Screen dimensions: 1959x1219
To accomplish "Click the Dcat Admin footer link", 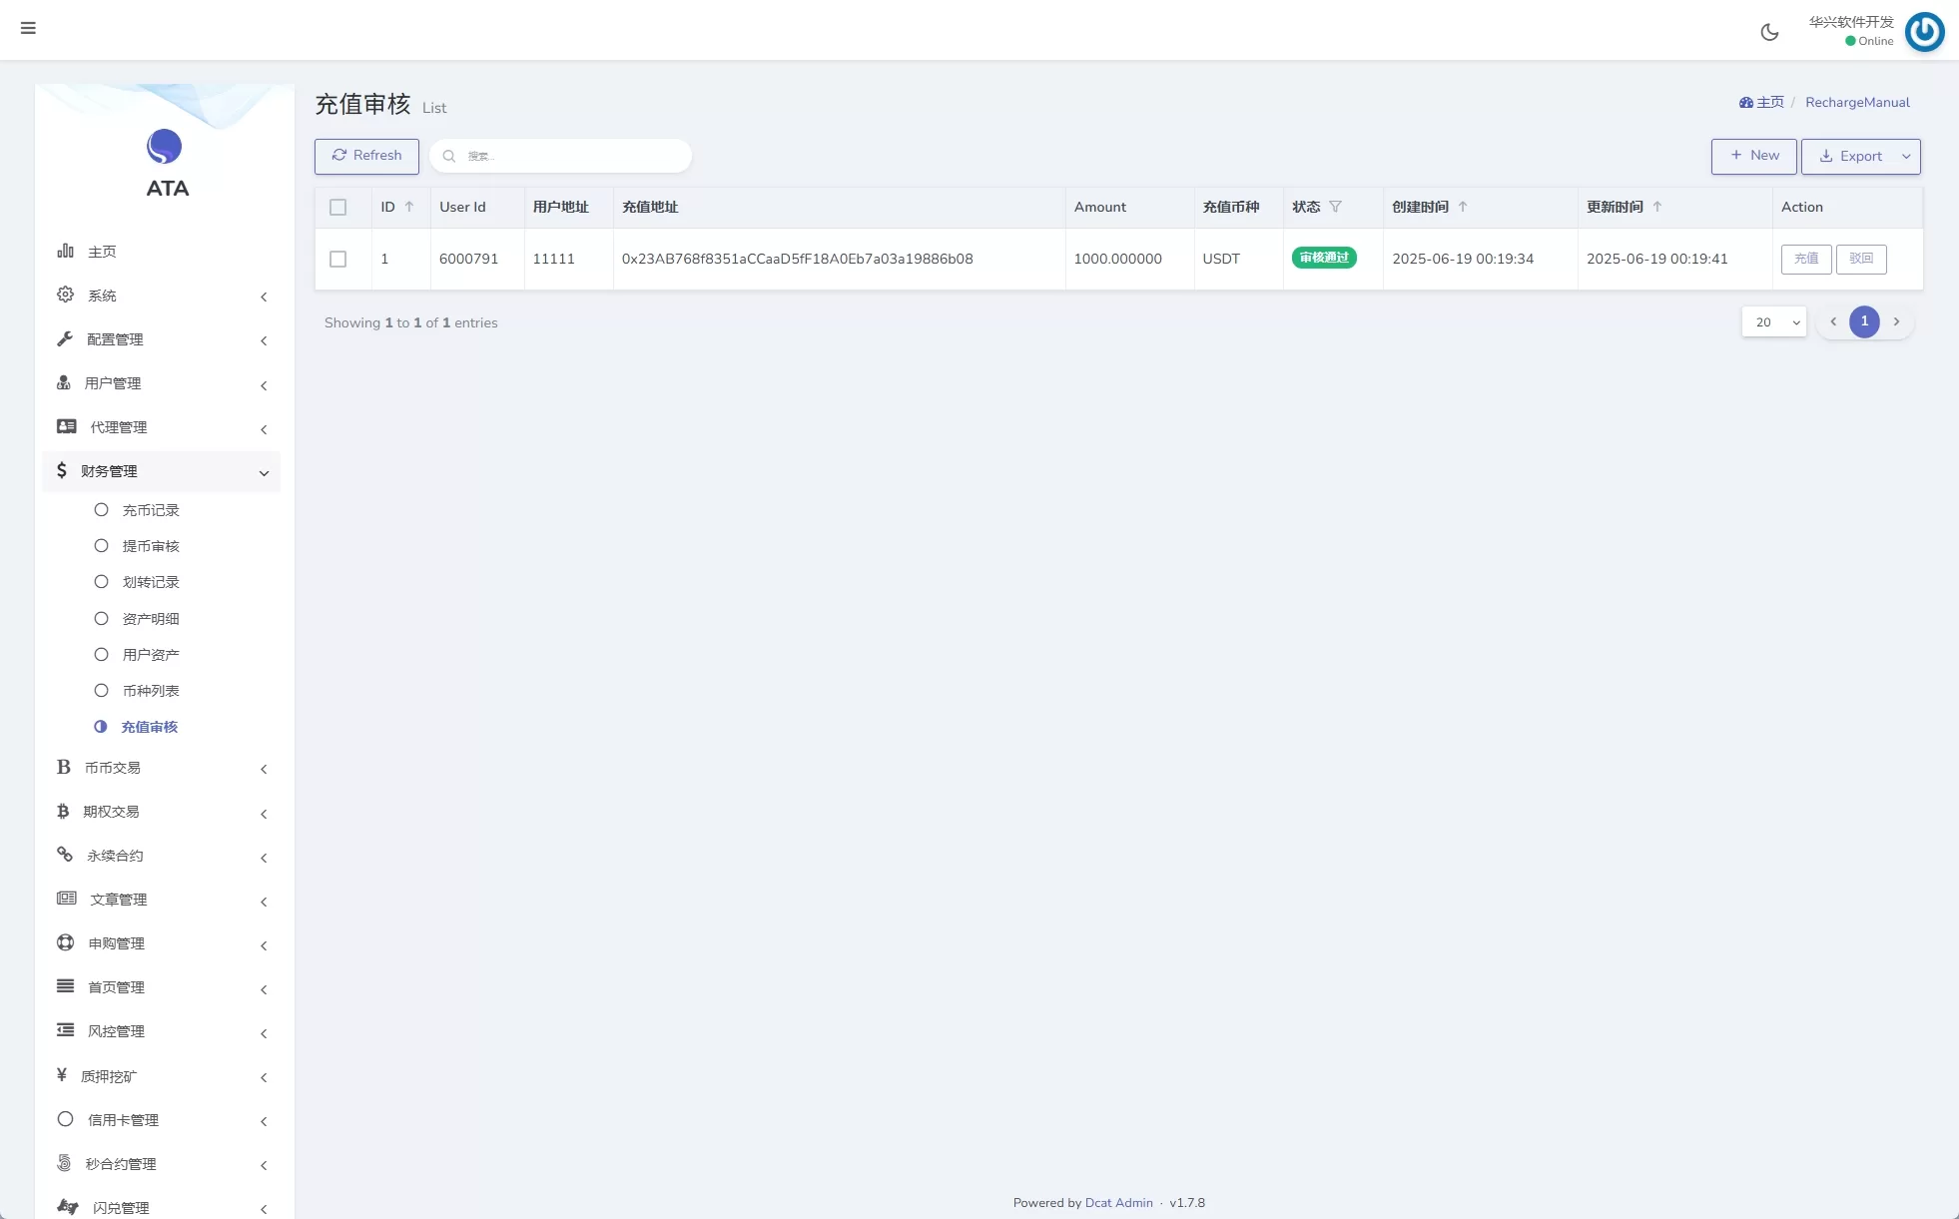I will (x=1118, y=1203).
